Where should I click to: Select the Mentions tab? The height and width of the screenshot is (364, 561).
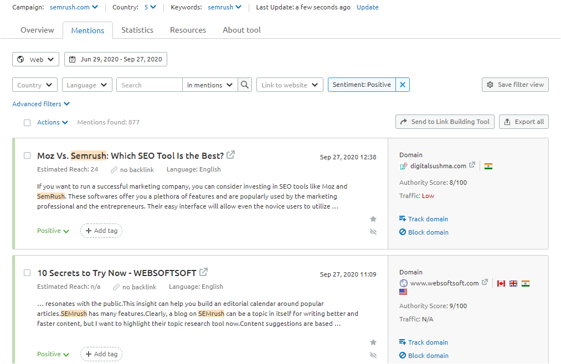click(88, 30)
